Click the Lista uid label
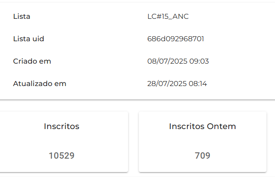The height and width of the screenshot is (177, 275). click(x=28, y=39)
